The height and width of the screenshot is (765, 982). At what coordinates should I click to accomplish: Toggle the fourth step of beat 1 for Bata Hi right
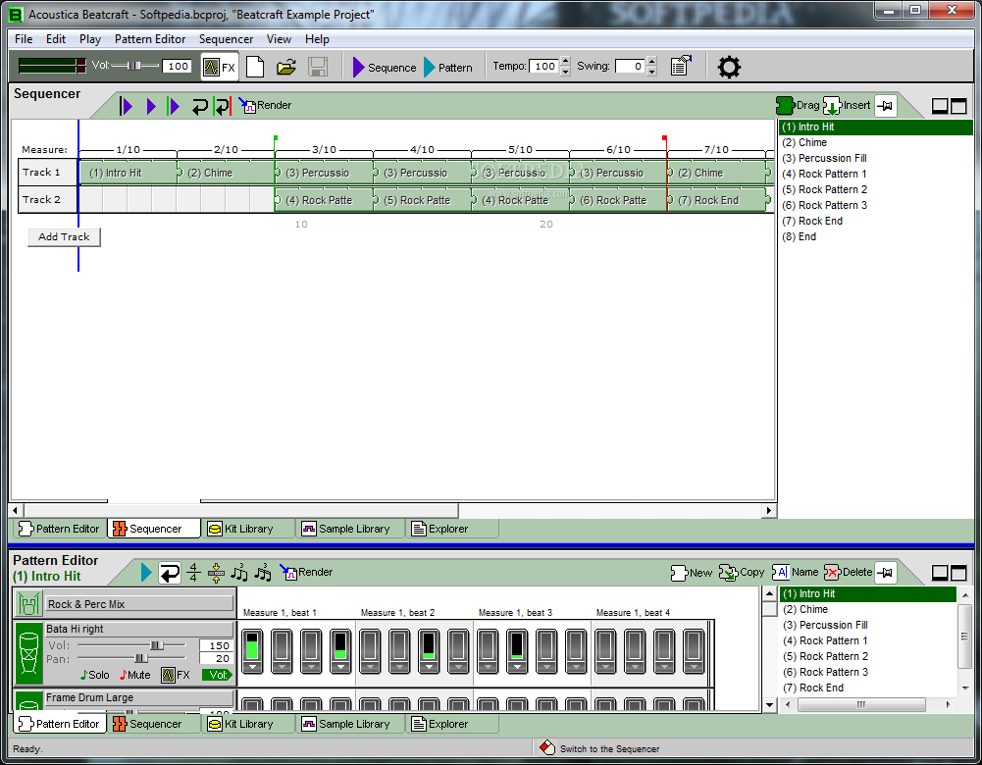point(340,644)
